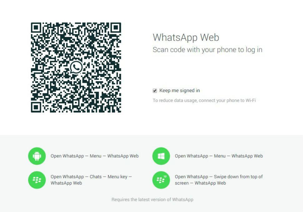Click the Windows Phone logo icon
The image size is (303, 212).
click(161, 156)
